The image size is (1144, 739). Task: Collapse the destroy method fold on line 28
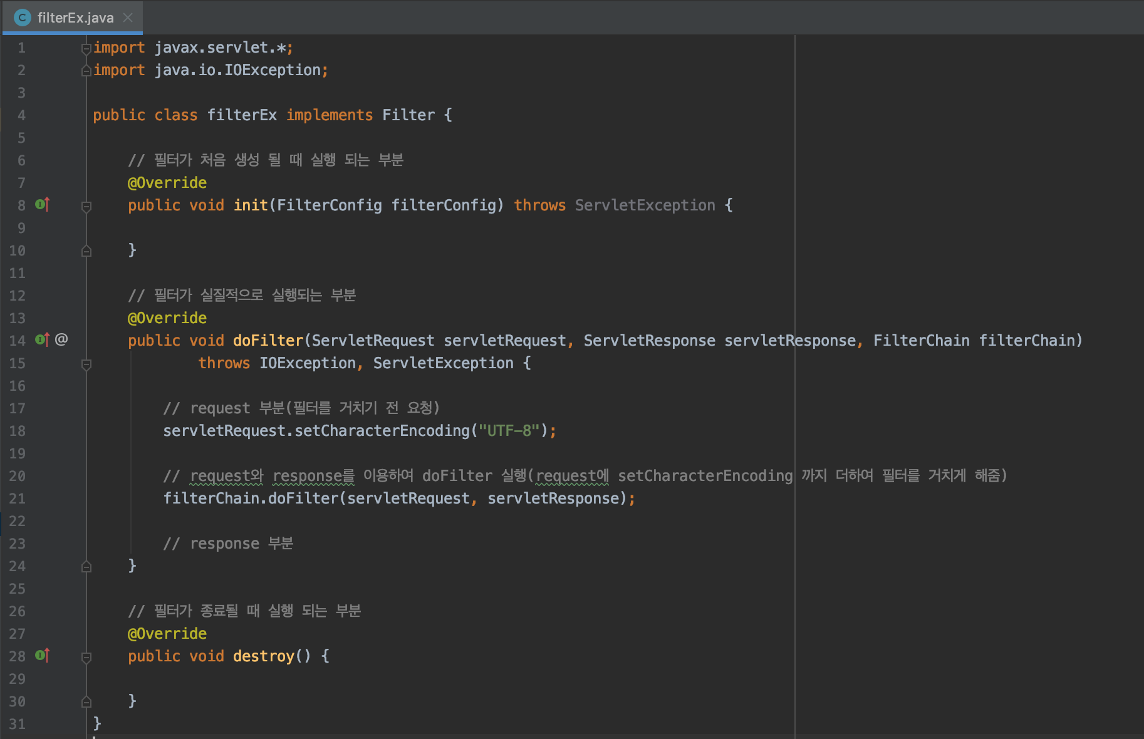point(86,657)
